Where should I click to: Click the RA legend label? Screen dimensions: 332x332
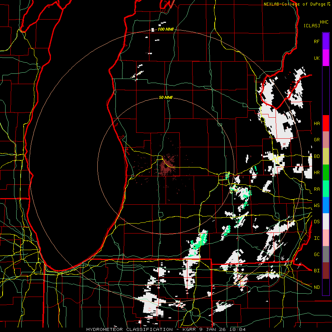click(x=317, y=189)
